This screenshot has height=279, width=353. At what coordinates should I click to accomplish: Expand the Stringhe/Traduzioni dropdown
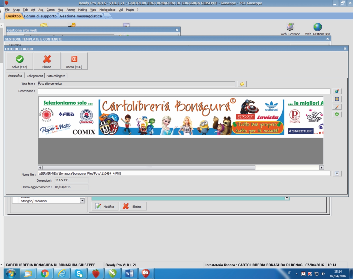[82, 201]
